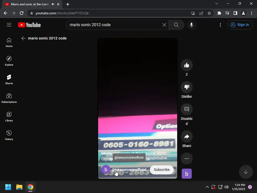Click Chrome icon in taskbar
This screenshot has height=193, width=257.
(30, 187)
